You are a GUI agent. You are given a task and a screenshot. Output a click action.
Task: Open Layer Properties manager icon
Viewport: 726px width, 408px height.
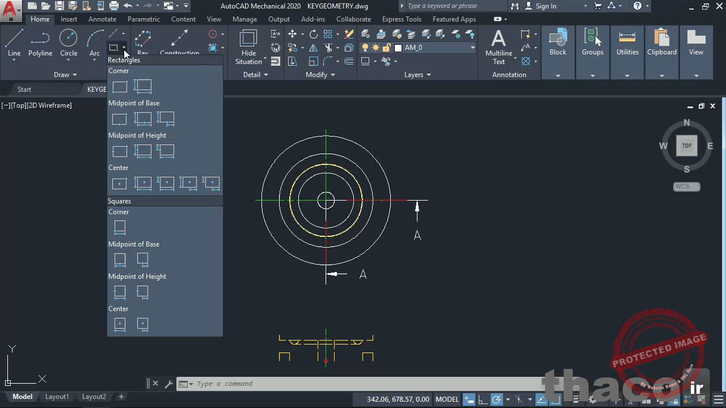coord(366,34)
